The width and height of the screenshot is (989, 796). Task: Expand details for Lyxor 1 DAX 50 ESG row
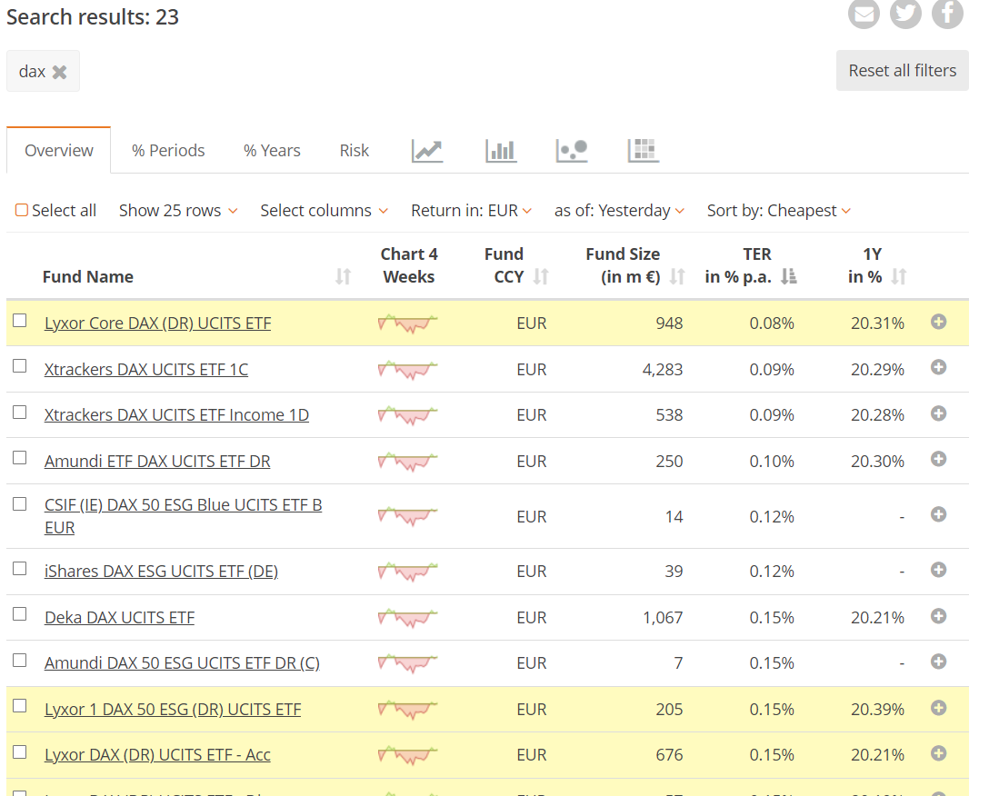(938, 708)
